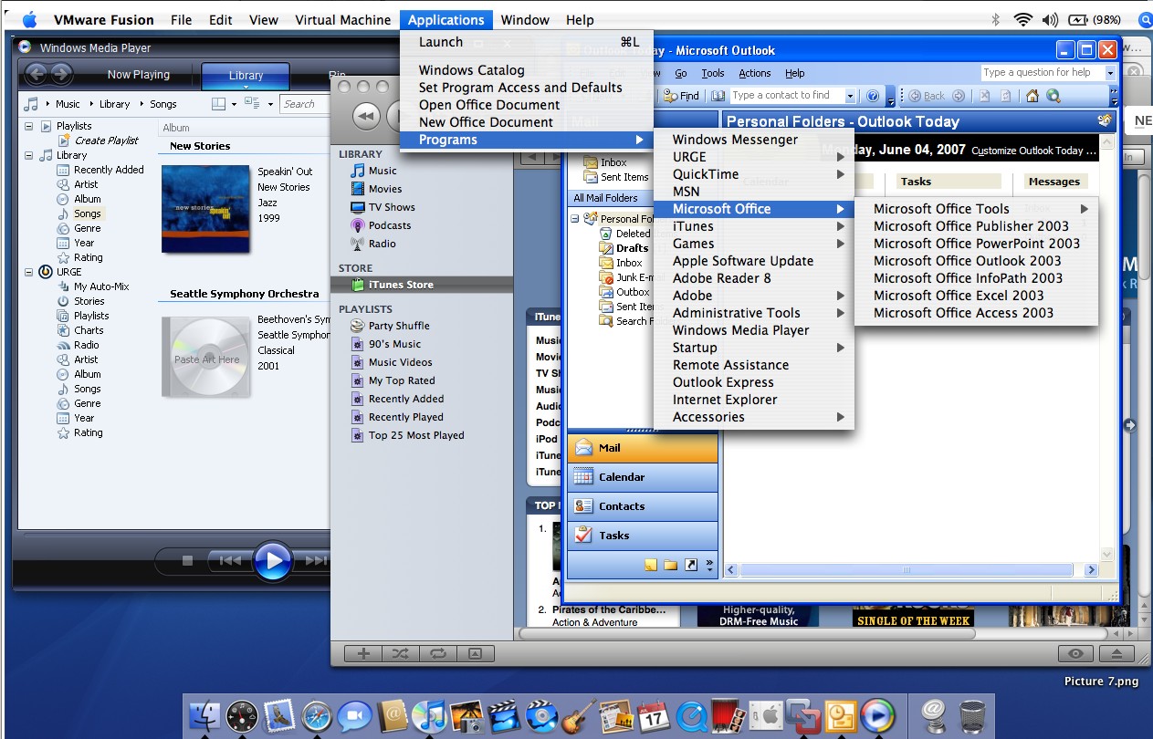Collapse Personal Folders tree in Outlook
The height and width of the screenshot is (739, 1153).
pos(575,219)
